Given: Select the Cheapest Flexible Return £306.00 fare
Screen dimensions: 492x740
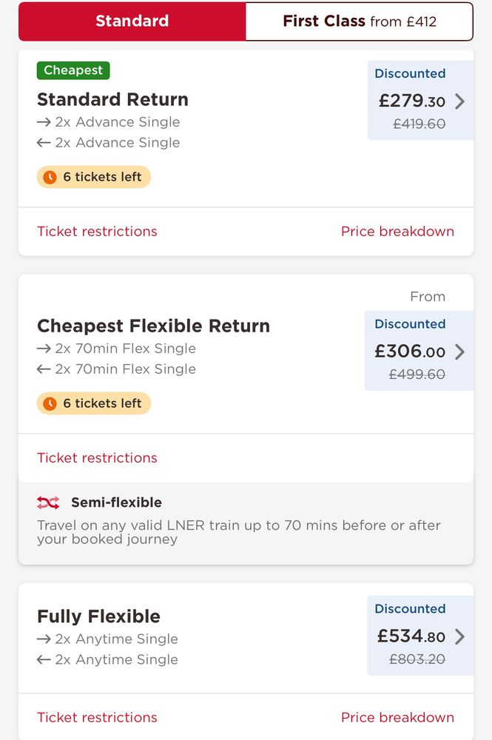Looking at the screenshot, I should pyautogui.click(x=419, y=351).
